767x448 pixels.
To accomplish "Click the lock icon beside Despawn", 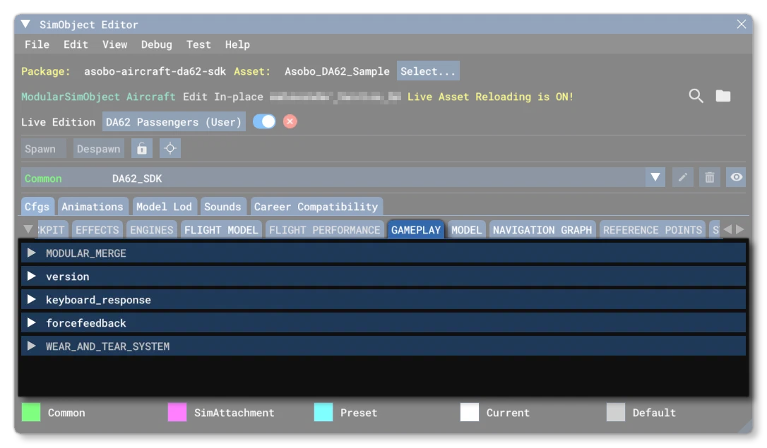I will [x=142, y=149].
